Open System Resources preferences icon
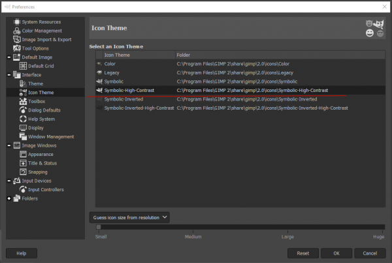 [17, 22]
